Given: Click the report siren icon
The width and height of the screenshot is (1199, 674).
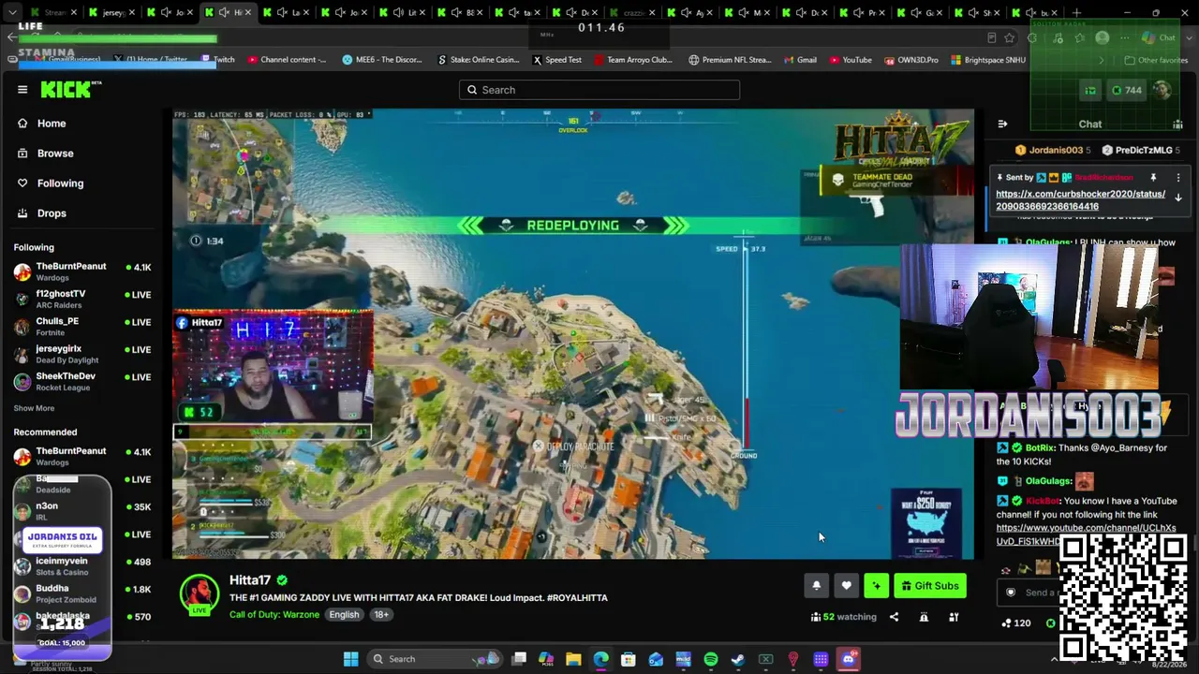Looking at the screenshot, I should pyautogui.click(x=924, y=617).
